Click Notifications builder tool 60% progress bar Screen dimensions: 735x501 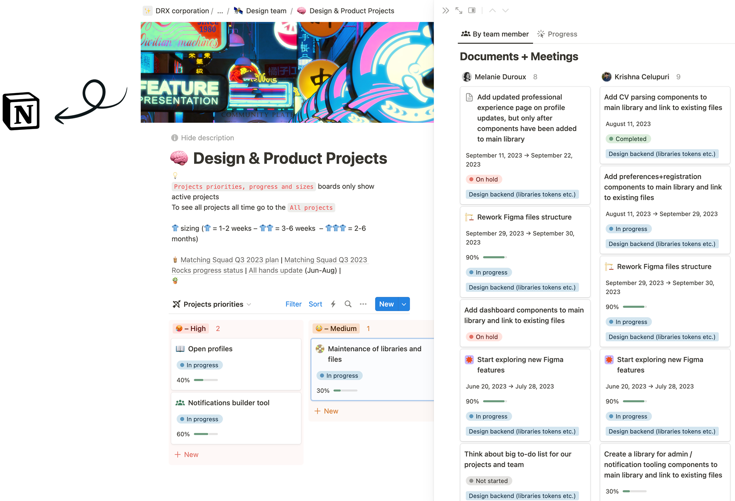click(x=206, y=434)
